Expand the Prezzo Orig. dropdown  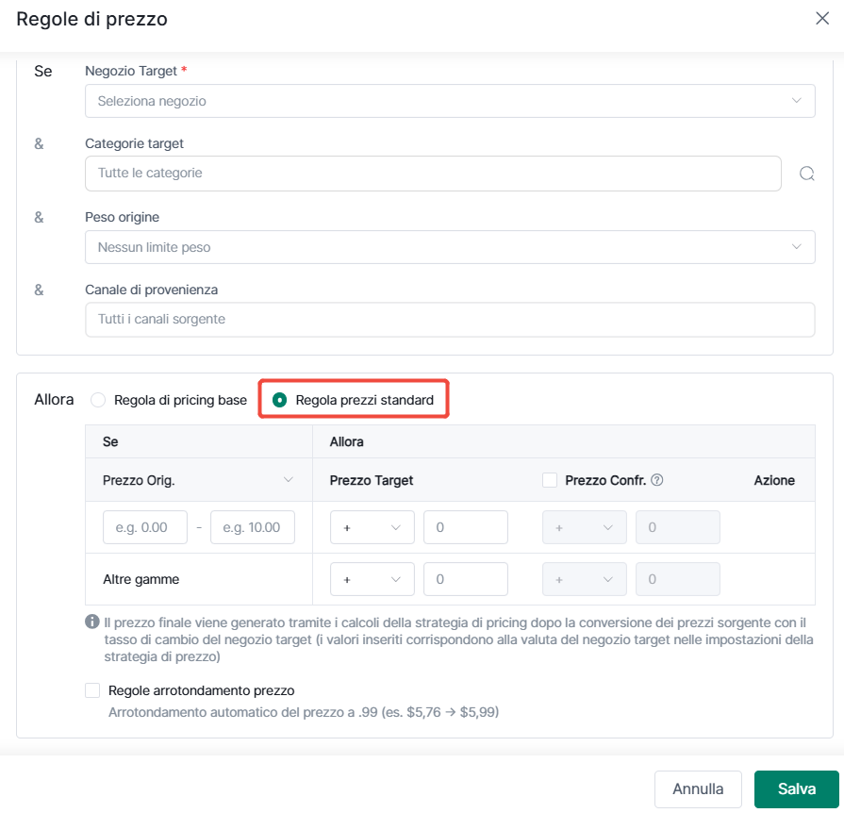198,480
